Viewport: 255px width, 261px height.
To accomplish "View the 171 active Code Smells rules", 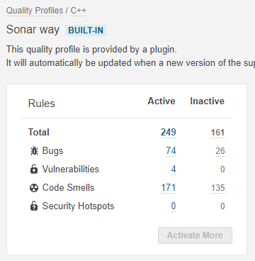I will pyautogui.click(x=169, y=188).
